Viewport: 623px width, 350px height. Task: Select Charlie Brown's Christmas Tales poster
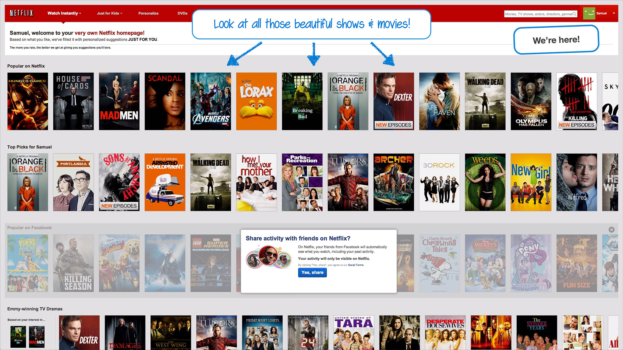click(x=440, y=263)
